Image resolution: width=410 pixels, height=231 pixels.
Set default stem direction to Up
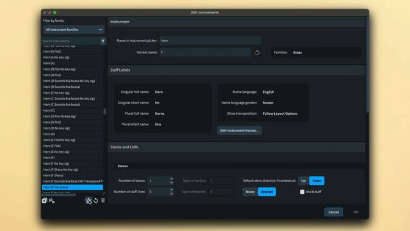pos(303,181)
